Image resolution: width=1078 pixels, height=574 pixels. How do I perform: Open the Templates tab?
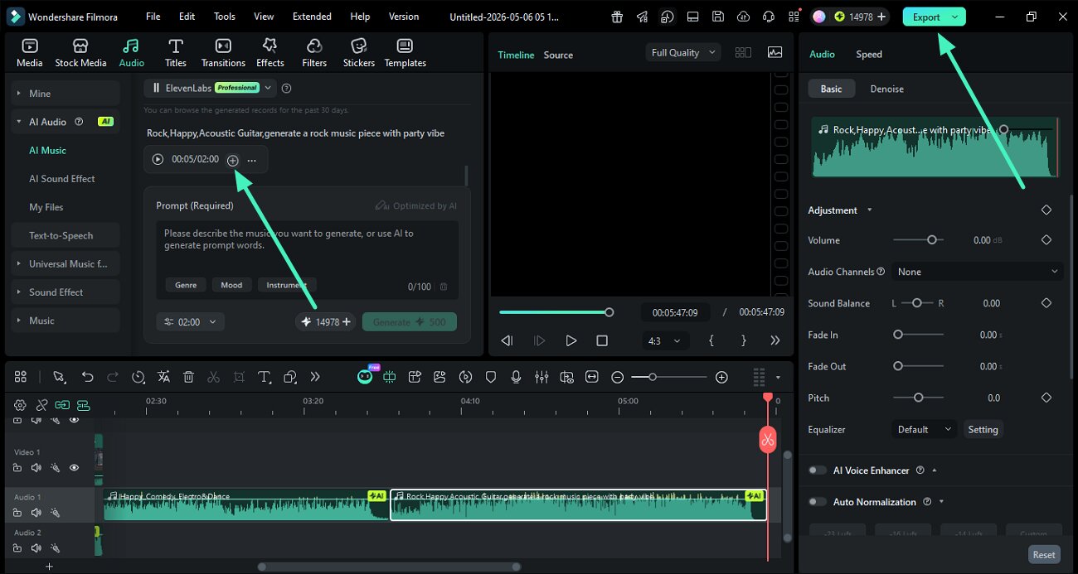[405, 53]
